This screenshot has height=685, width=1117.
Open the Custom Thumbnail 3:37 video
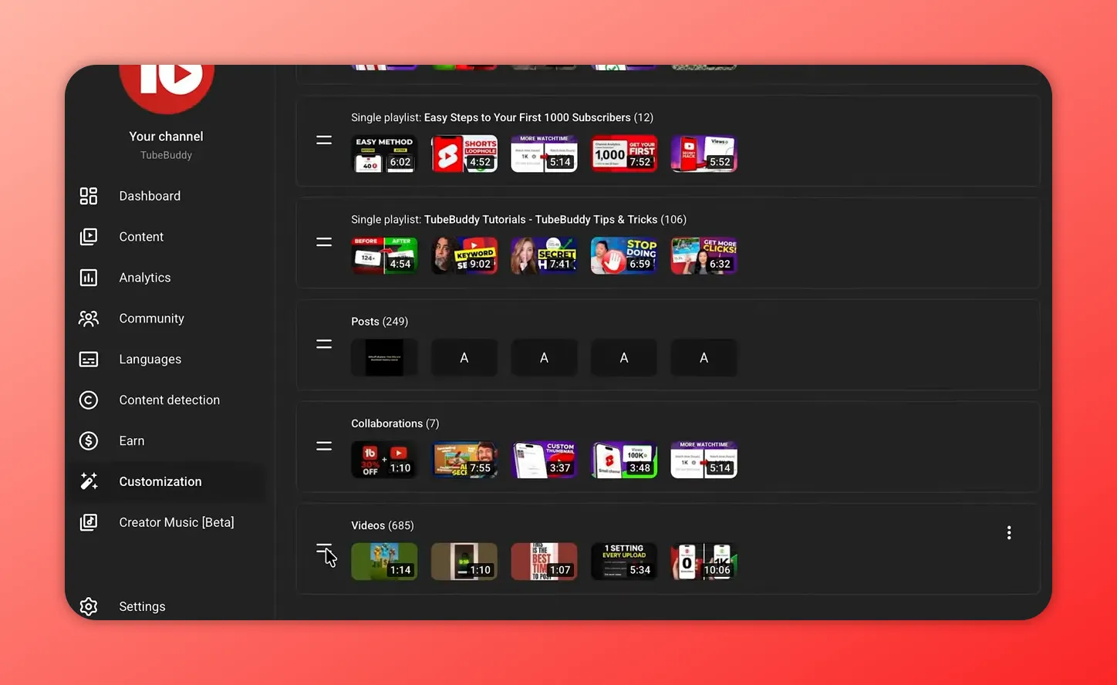click(544, 460)
